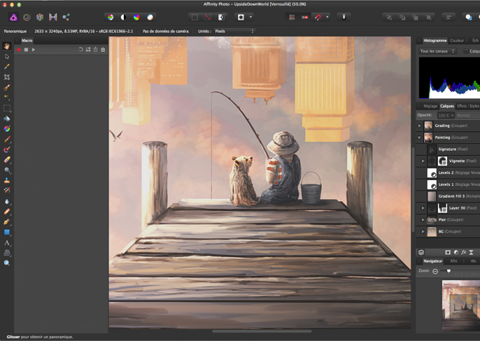Screen dimensions: 480x343
Task: Select the Selection Brush tool
Action: point(7,87)
